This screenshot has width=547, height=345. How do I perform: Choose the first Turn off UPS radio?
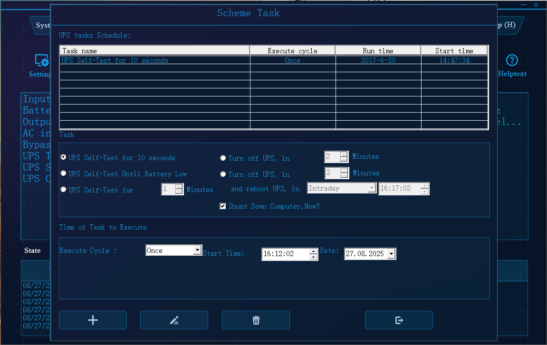click(223, 158)
